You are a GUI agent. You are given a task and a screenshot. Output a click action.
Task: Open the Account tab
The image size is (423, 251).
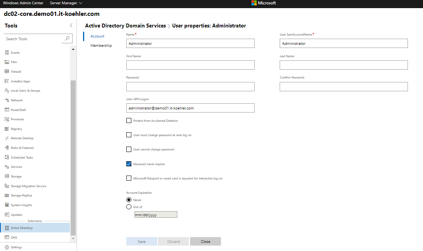97,36
